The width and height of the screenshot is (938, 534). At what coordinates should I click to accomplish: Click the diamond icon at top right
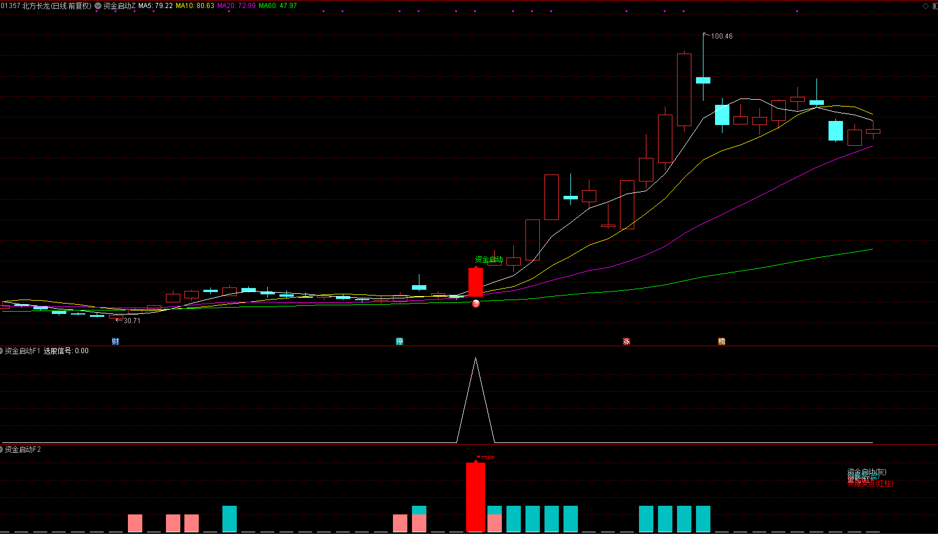[926, 6]
